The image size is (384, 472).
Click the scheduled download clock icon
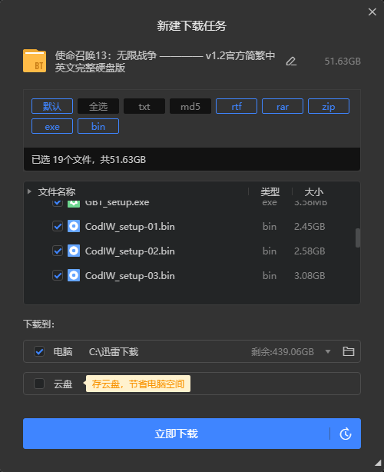click(345, 434)
